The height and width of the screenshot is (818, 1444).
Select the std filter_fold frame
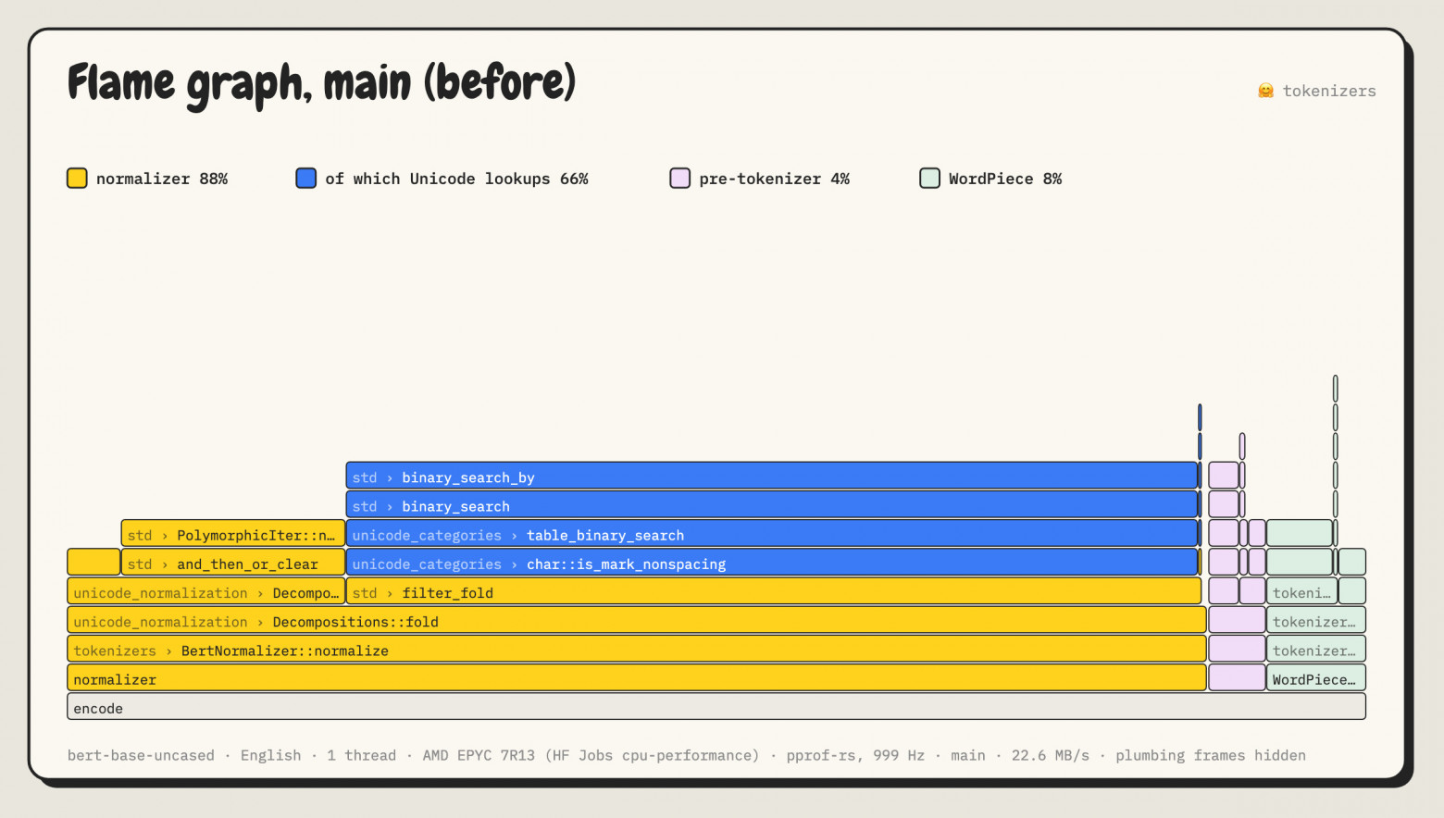[x=774, y=591]
